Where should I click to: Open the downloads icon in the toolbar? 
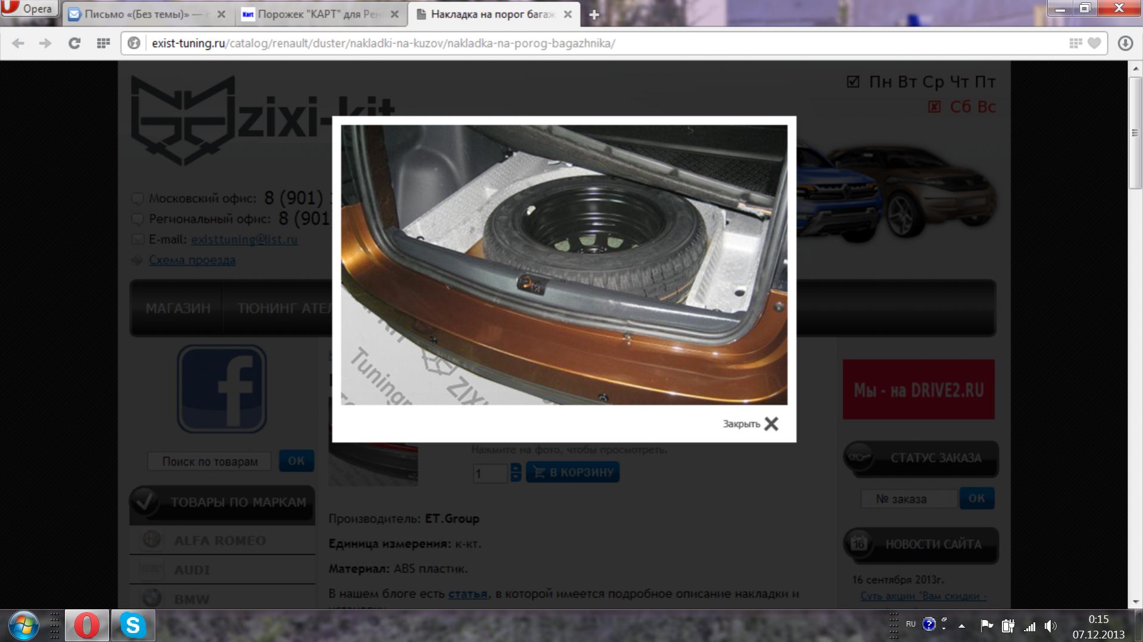(1125, 43)
